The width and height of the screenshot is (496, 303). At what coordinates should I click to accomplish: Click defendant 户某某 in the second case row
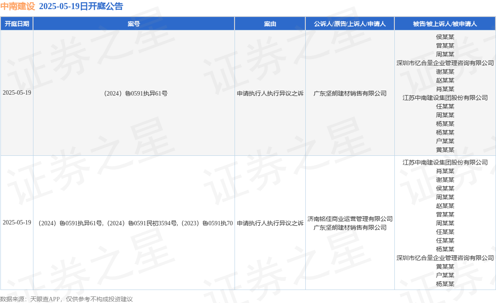445,276
